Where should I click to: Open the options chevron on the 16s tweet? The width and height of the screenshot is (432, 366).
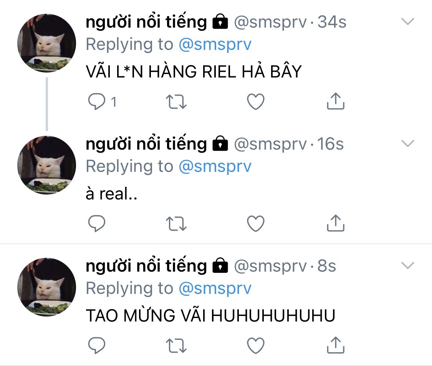click(x=408, y=143)
